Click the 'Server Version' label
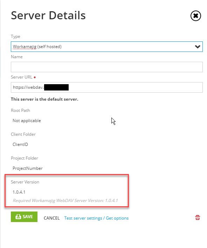This screenshot has height=248, width=207. (x=25, y=182)
